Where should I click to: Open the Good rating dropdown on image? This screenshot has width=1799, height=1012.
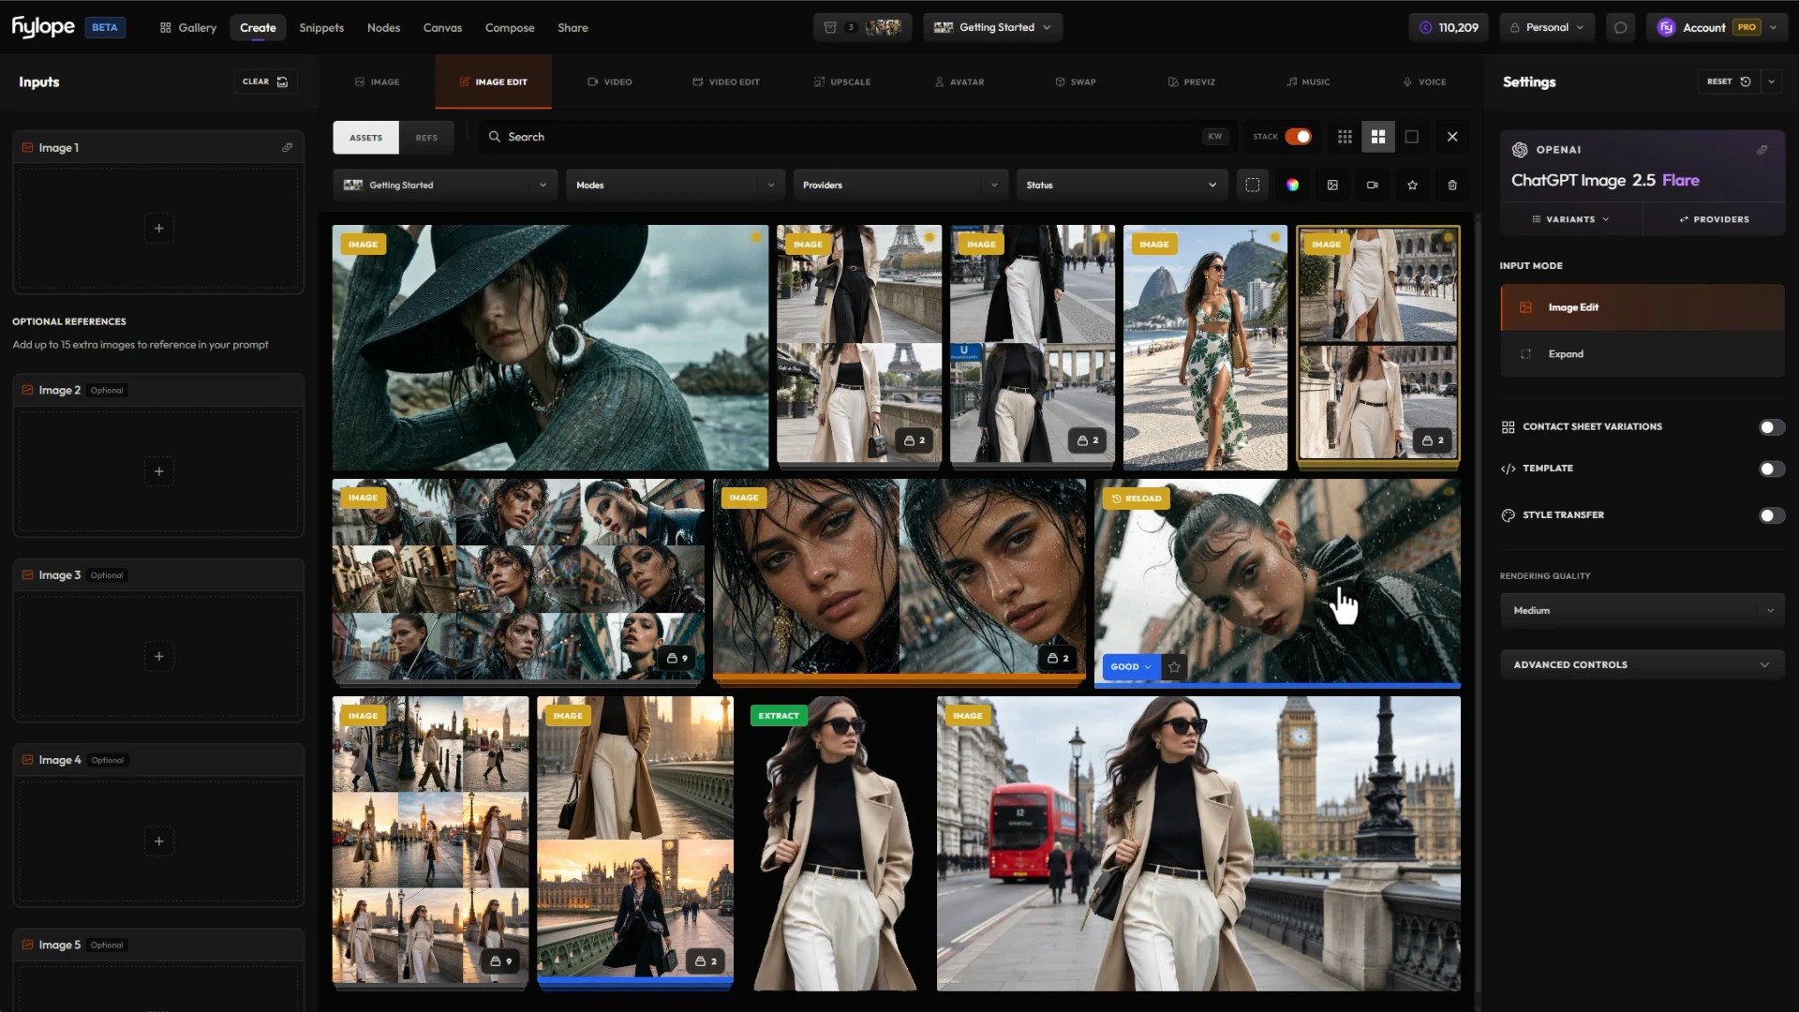pos(1131,666)
